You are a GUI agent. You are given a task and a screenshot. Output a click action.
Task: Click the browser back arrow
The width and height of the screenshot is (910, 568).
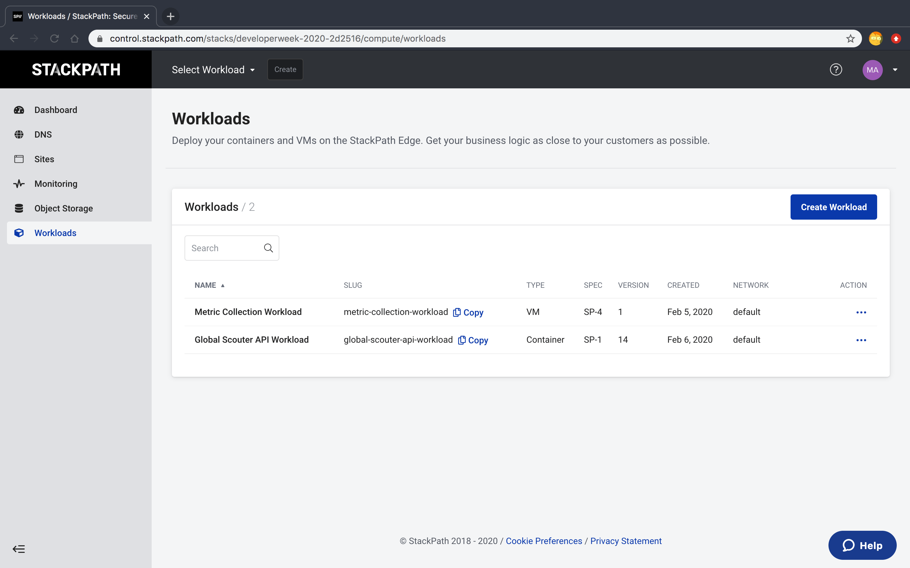14,39
